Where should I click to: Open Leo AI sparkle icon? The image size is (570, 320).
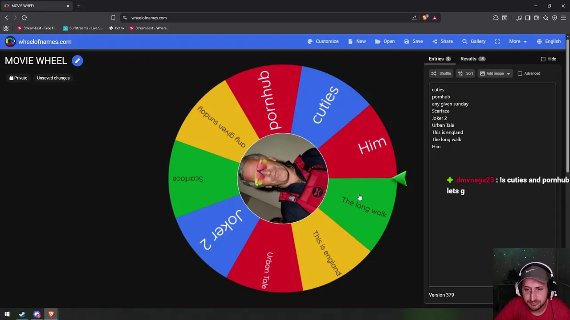[546, 18]
